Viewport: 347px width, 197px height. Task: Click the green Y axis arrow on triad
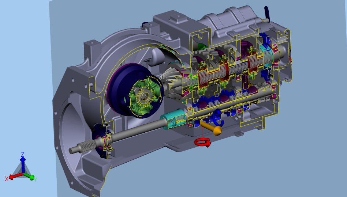coord(29,176)
